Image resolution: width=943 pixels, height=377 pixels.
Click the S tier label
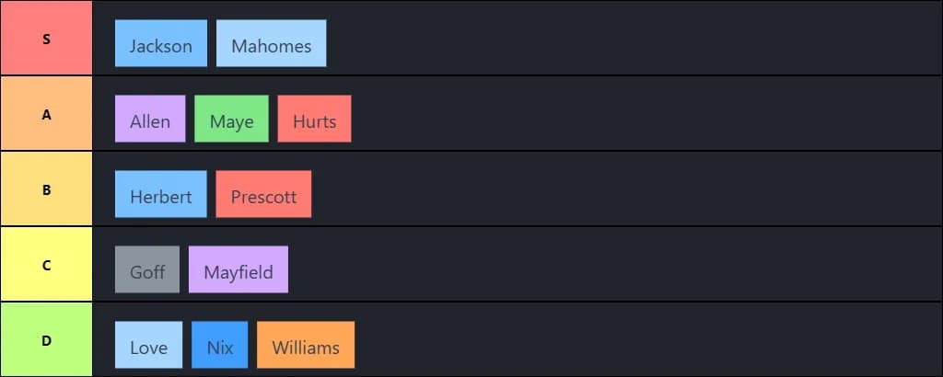[46, 39]
